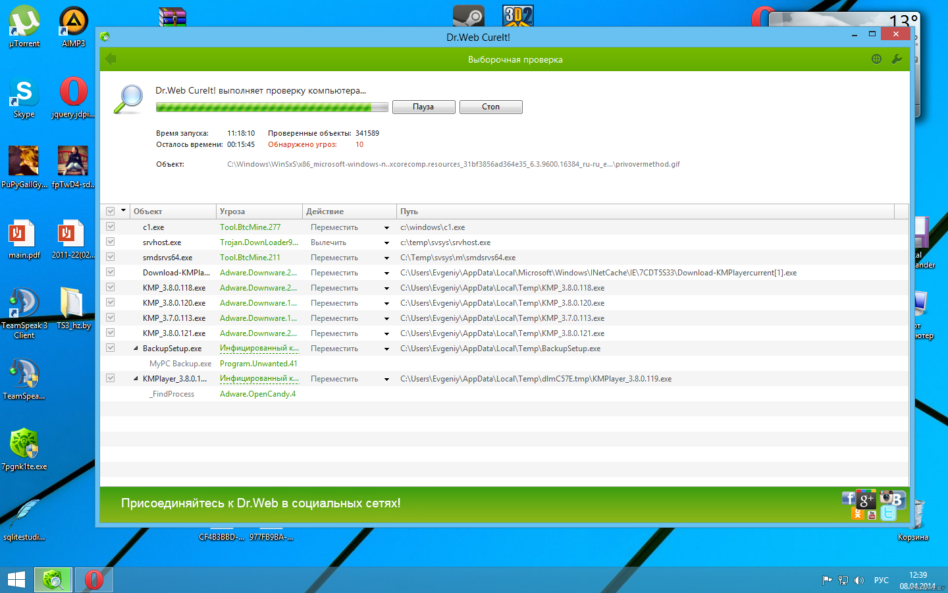This screenshot has height=593, width=948.
Task: Sort by the Путь column header
Action: (645, 212)
